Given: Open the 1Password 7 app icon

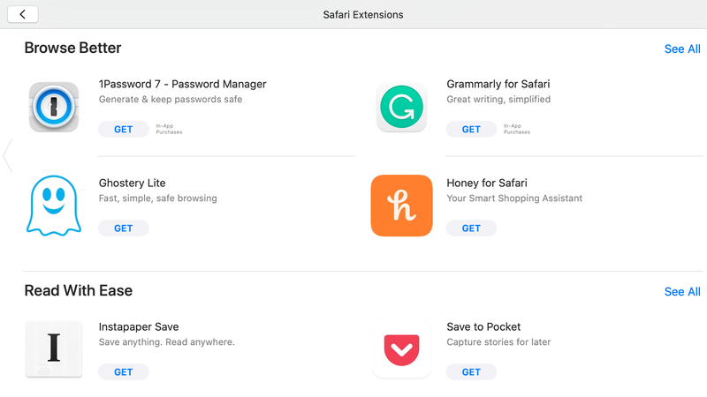Looking at the screenshot, I should point(54,107).
